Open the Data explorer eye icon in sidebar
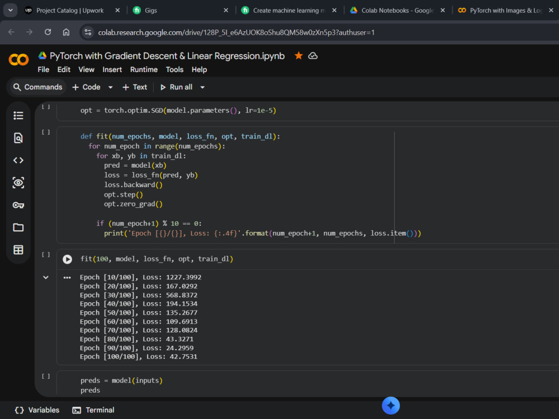The height and width of the screenshot is (419, 559). [18, 183]
